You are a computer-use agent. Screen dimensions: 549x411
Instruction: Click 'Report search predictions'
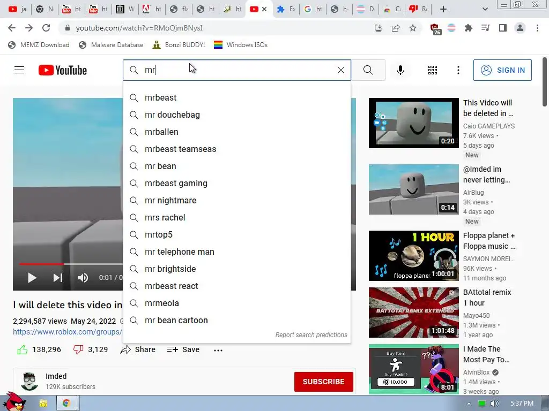pos(311,335)
